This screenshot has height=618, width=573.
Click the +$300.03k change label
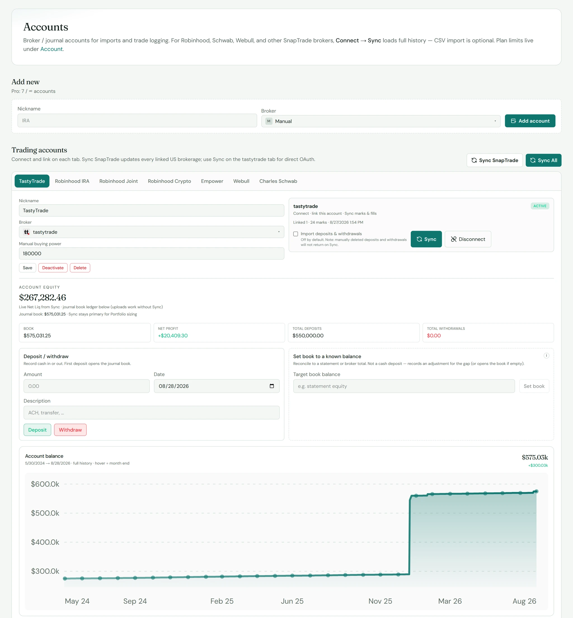click(x=538, y=465)
